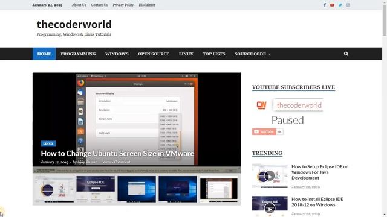Click the thecoderworld channel name box

pyautogui.click(x=298, y=105)
